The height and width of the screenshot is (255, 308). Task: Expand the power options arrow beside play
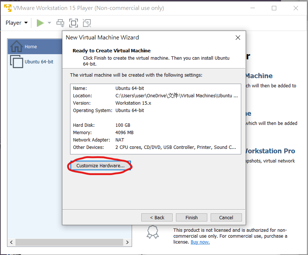click(x=49, y=23)
